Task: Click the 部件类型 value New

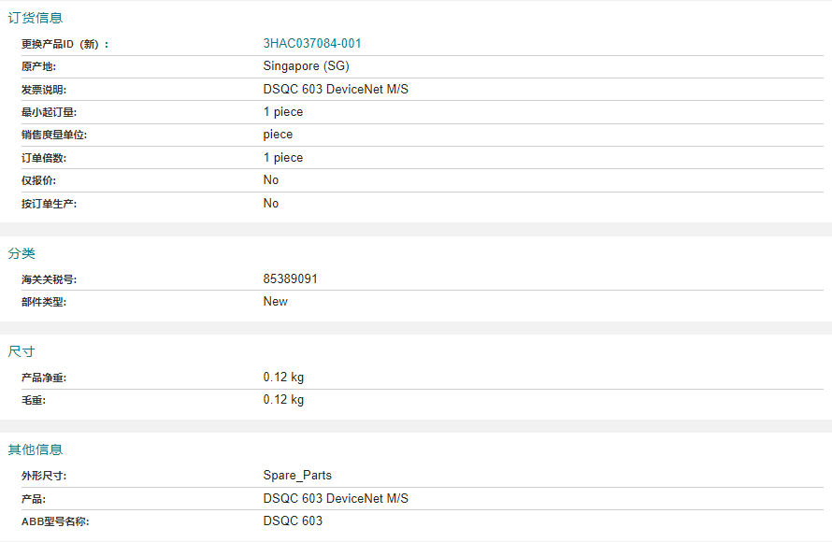Action: coord(276,302)
